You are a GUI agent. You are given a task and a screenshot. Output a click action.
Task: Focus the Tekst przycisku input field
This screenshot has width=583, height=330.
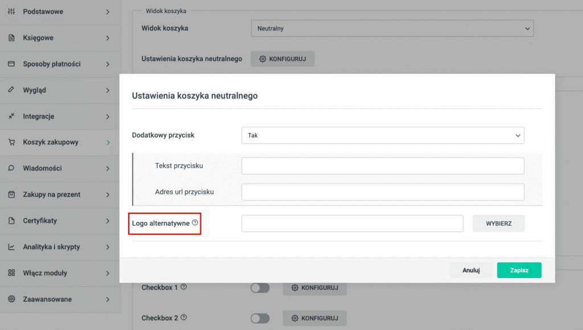click(x=383, y=166)
